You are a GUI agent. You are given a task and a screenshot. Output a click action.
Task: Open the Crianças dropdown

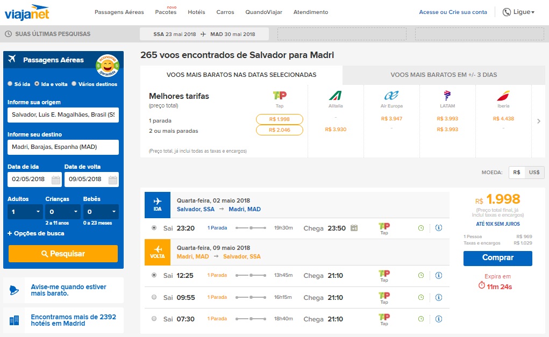[63, 212]
